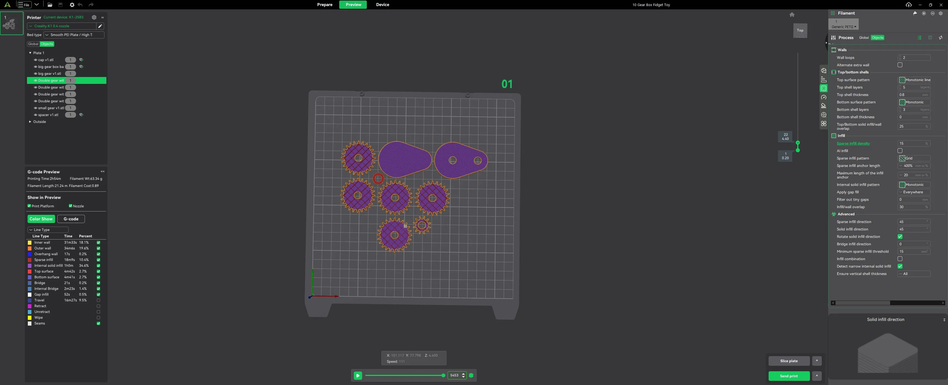948x385 pixels.
Task: Click the layers icon next to 5453 field
Action: point(471,375)
